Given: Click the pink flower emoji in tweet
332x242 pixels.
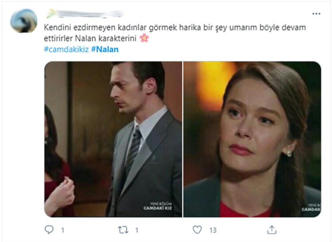Looking at the screenshot, I should coord(144,38).
